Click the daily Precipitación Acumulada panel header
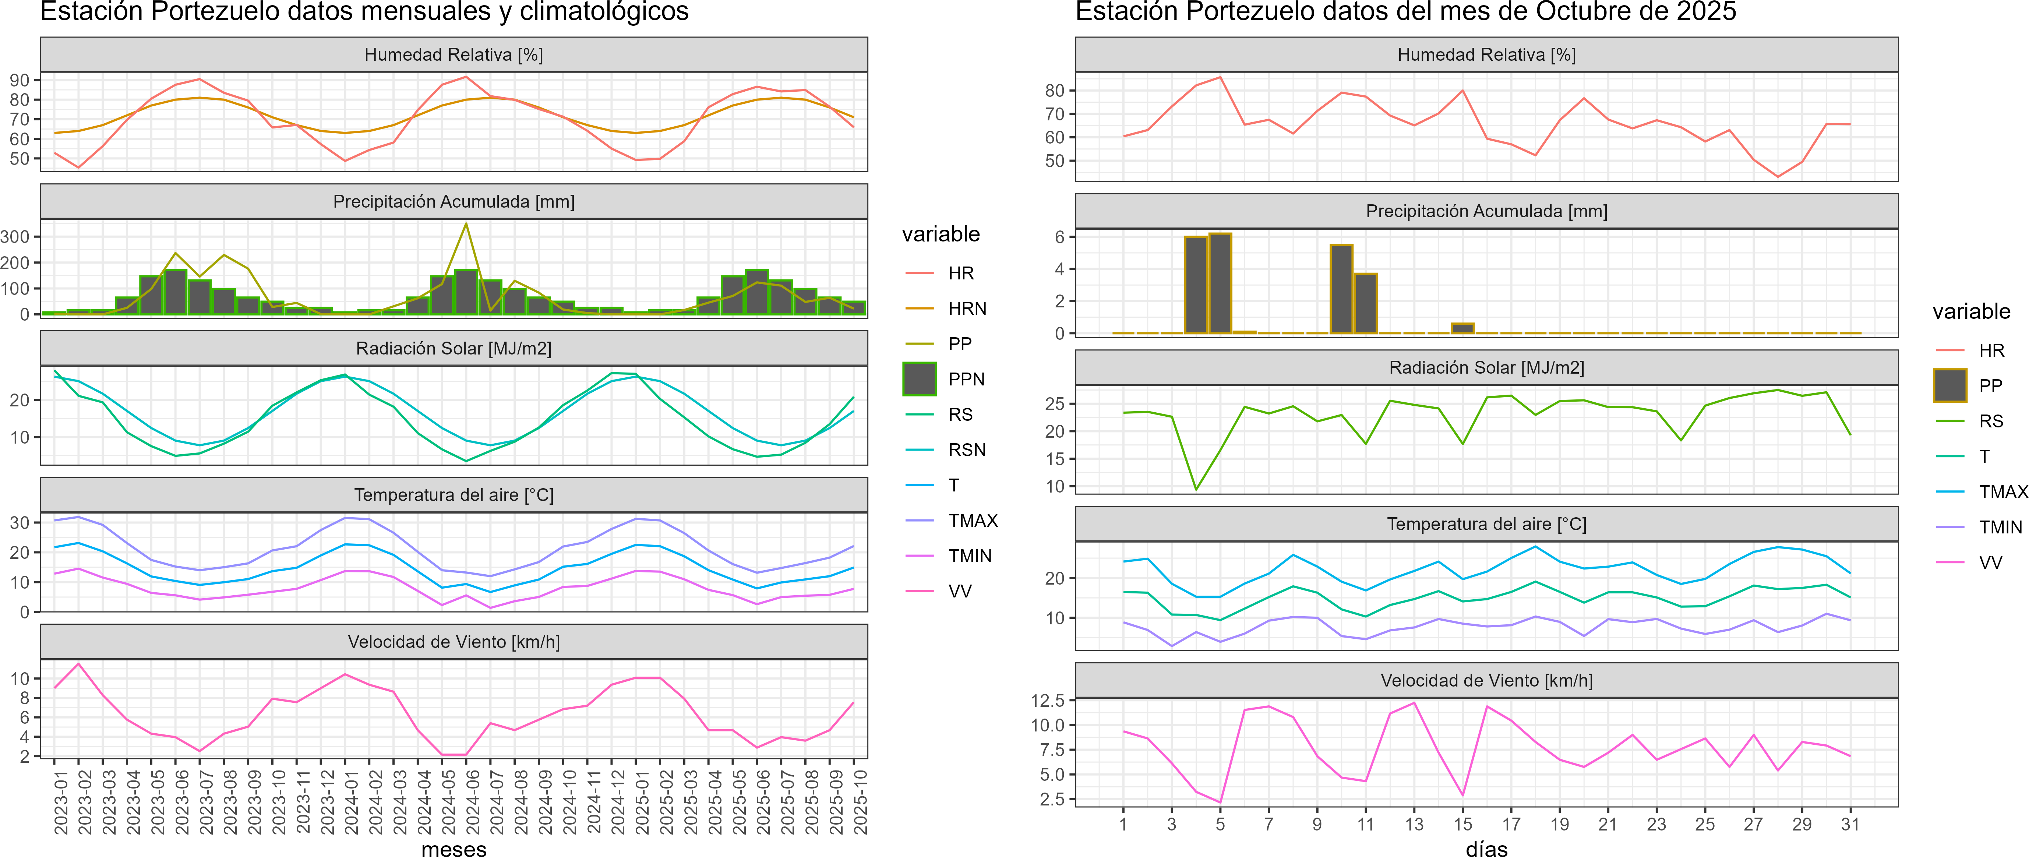 pos(1486,211)
